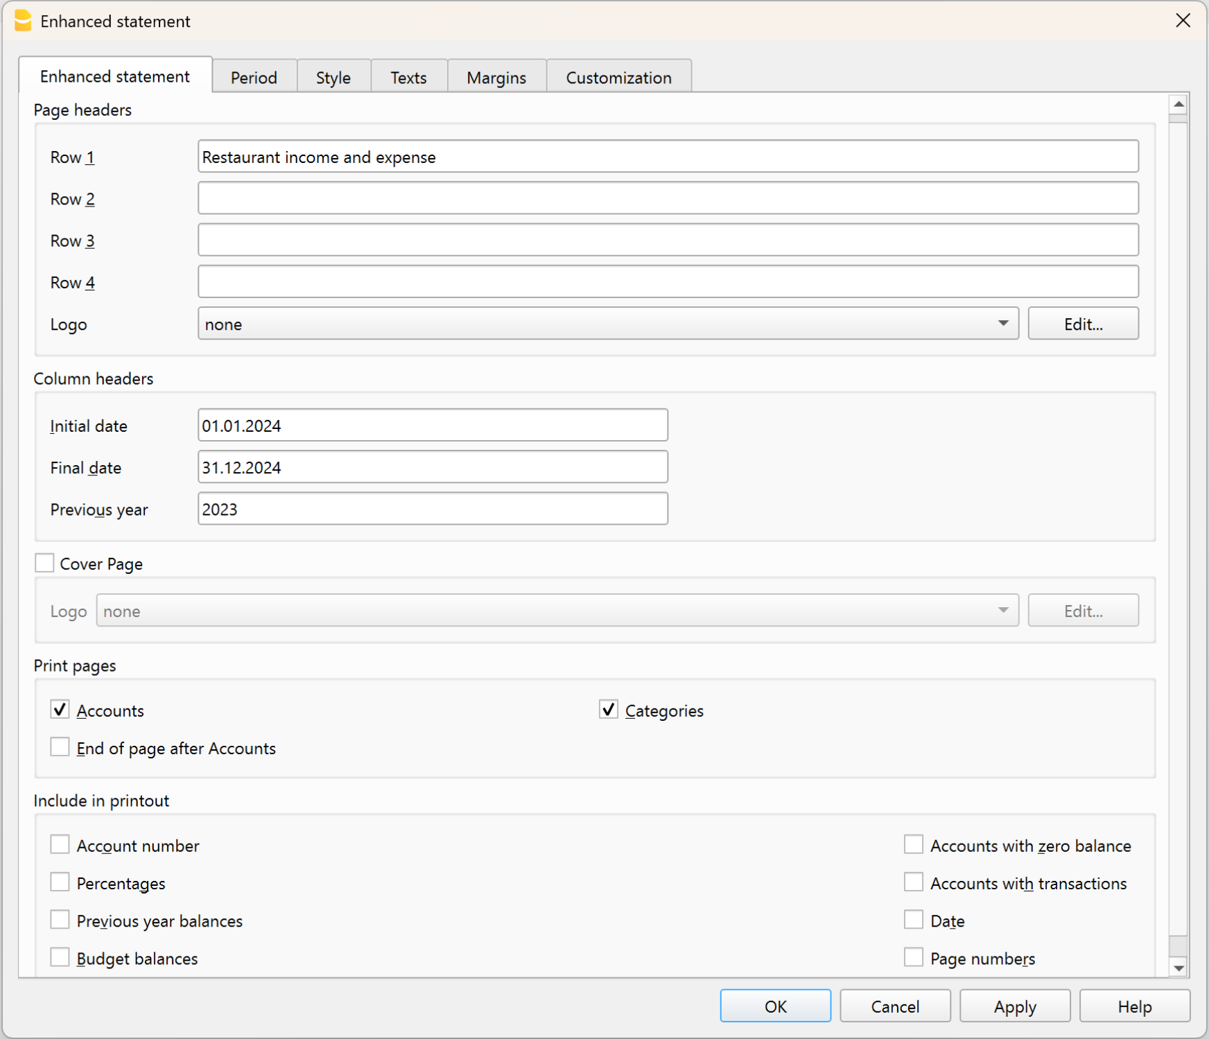The height and width of the screenshot is (1039, 1209).
Task: Uncheck the Accounts print option
Action: [60, 710]
